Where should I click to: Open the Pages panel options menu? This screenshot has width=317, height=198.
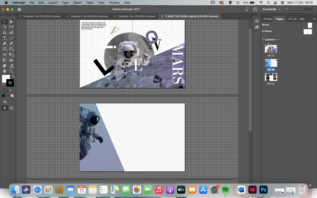(314, 19)
